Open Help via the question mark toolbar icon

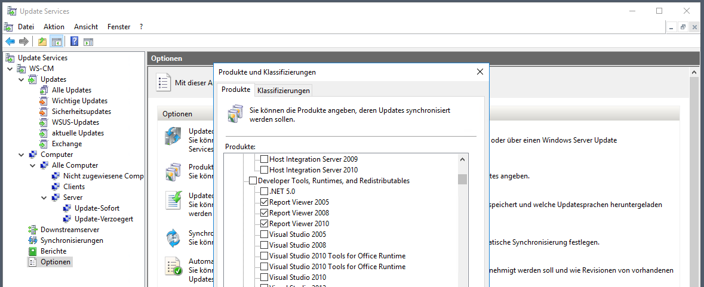[75, 42]
